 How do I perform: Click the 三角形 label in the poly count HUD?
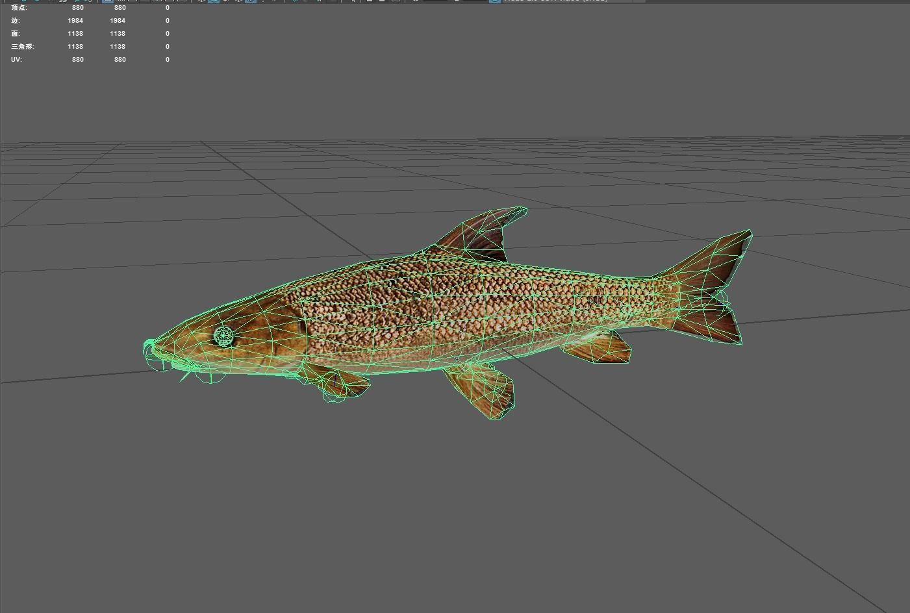click(x=23, y=47)
